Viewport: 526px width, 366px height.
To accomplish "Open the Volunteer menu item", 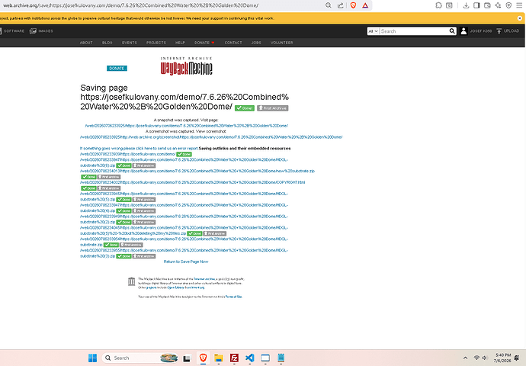I will 282,43.
